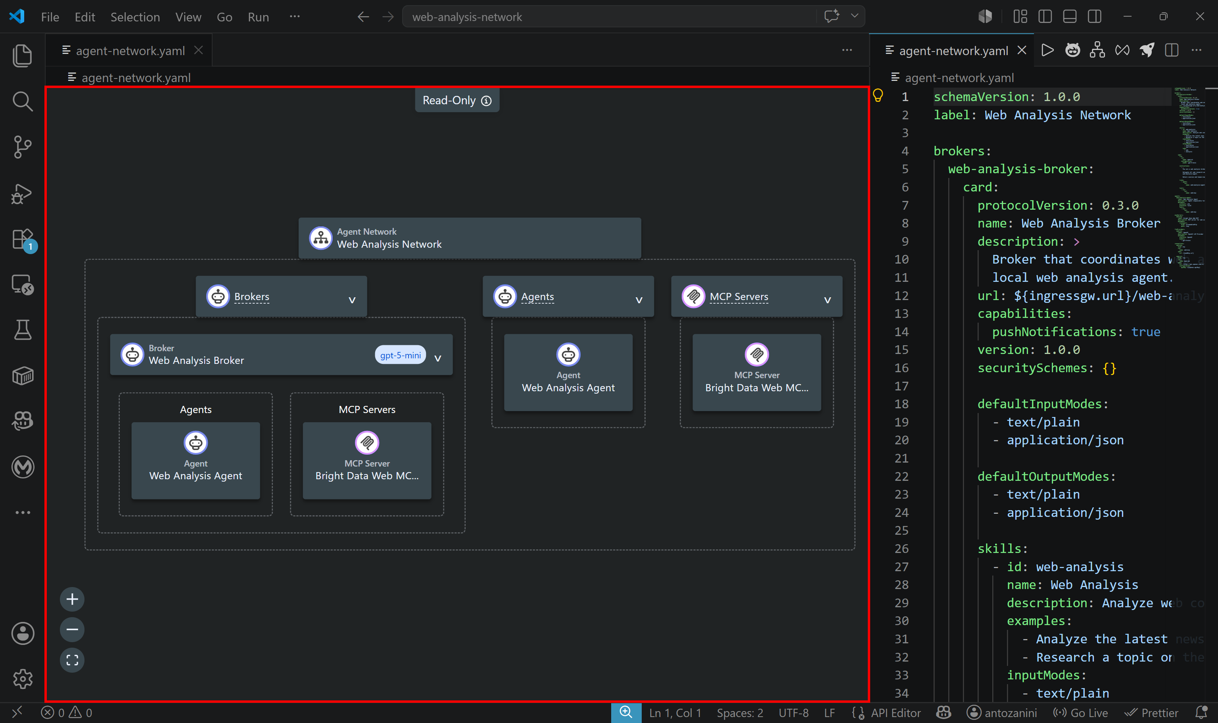Open the Selection menu
Image resolution: width=1218 pixels, height=723 pixels.
point(135,17)
